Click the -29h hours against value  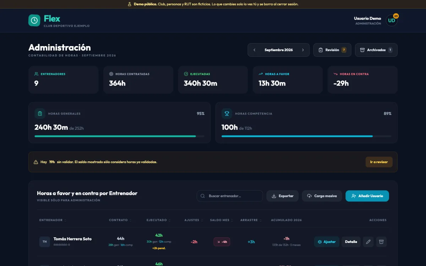[x=341, y=84]
